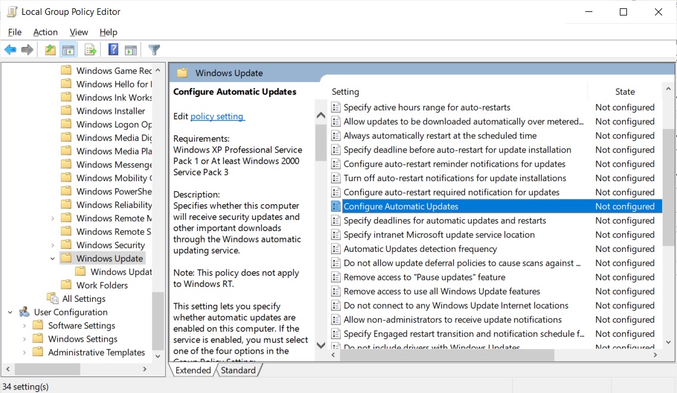The width and height of the screenshot is (677, 393).
Task: Click the 'policy setting' edit link
Action: (217, 116)
